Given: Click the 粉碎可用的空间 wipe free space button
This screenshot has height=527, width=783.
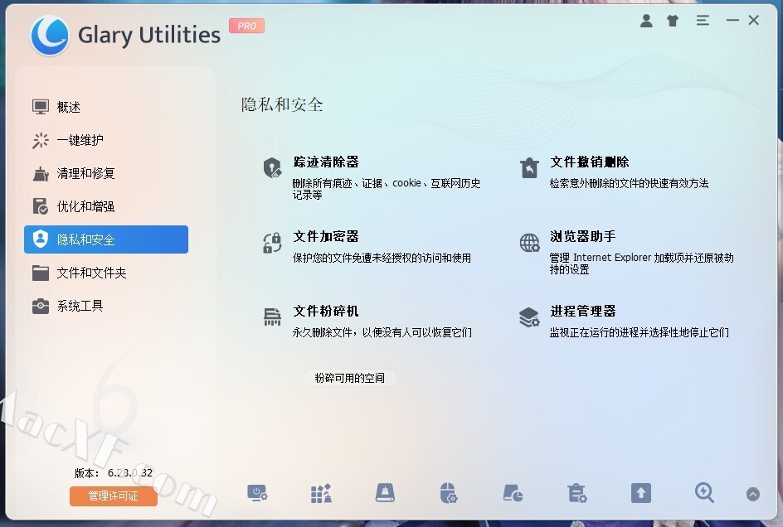Looking at the screenshot, I should point(349,378).
